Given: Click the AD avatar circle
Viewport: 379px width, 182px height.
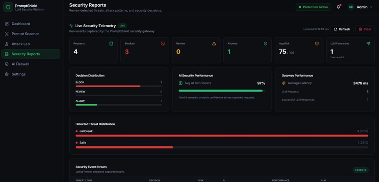Looking at the screenshot, I should (x=351, y=7).
